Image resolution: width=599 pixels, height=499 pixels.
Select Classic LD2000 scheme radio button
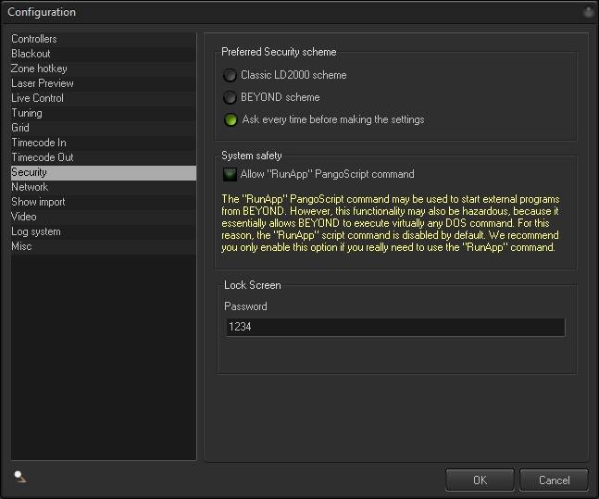(230, 75)
